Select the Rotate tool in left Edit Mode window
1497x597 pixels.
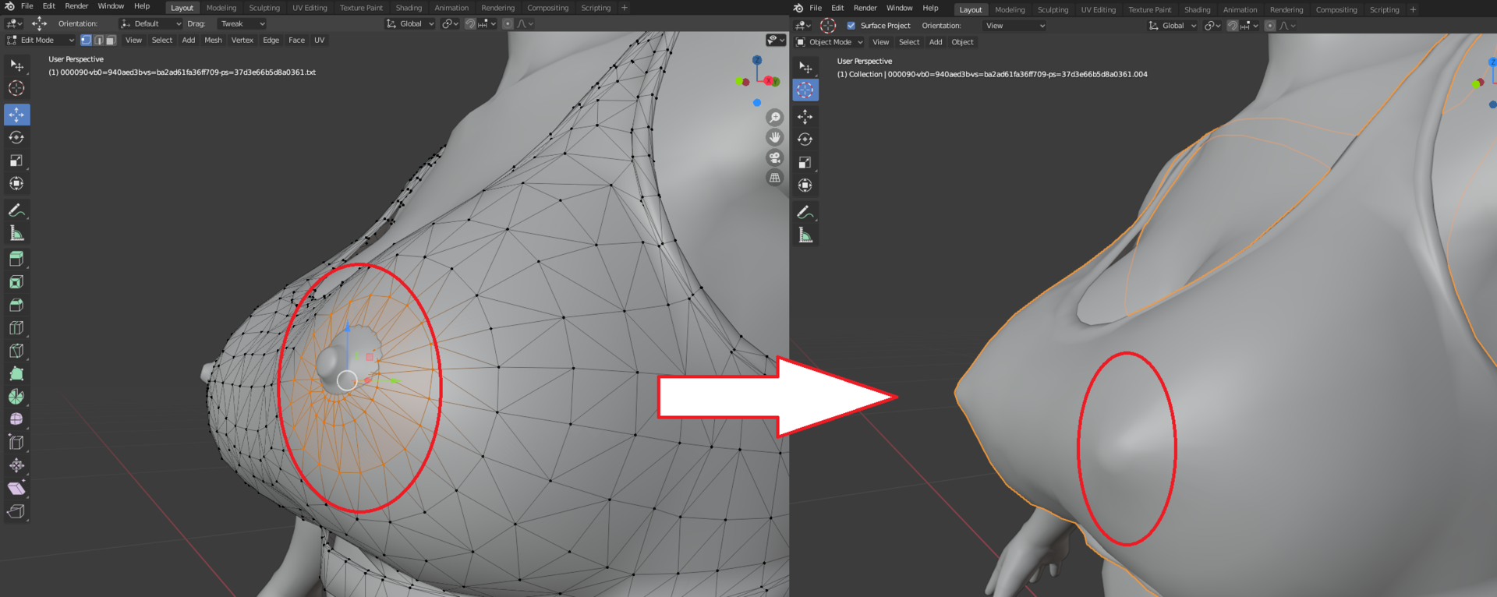click(16, 138)
